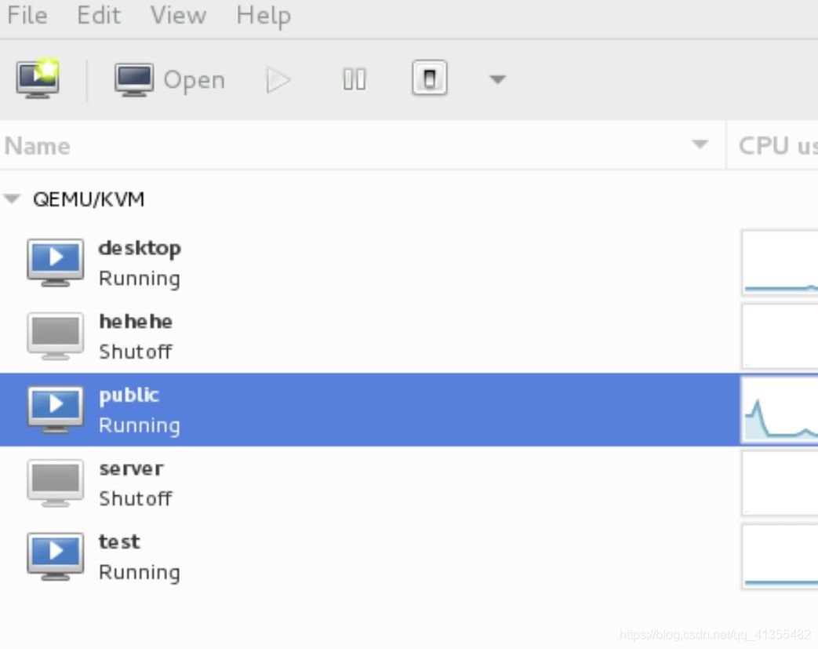
Task: Shut down the VM using the power icon
Action: 429,78
